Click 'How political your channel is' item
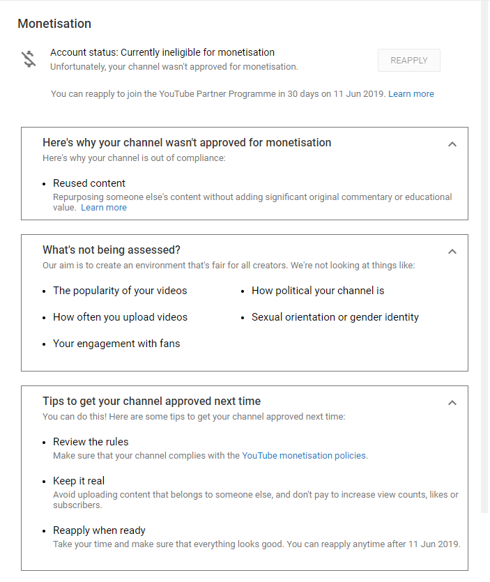This screenshot has width=490, height=582. tap(318, 291)
